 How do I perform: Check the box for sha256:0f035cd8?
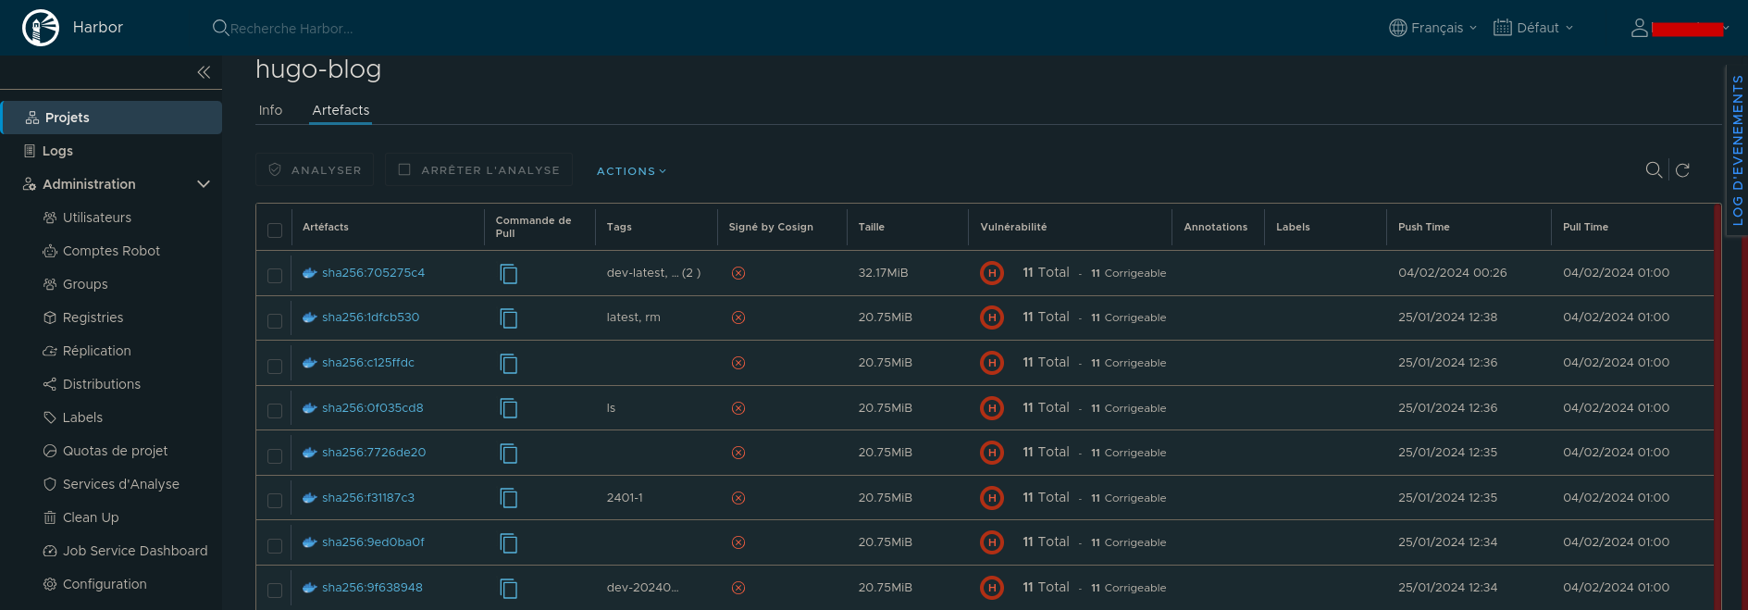tap(275, 410)
